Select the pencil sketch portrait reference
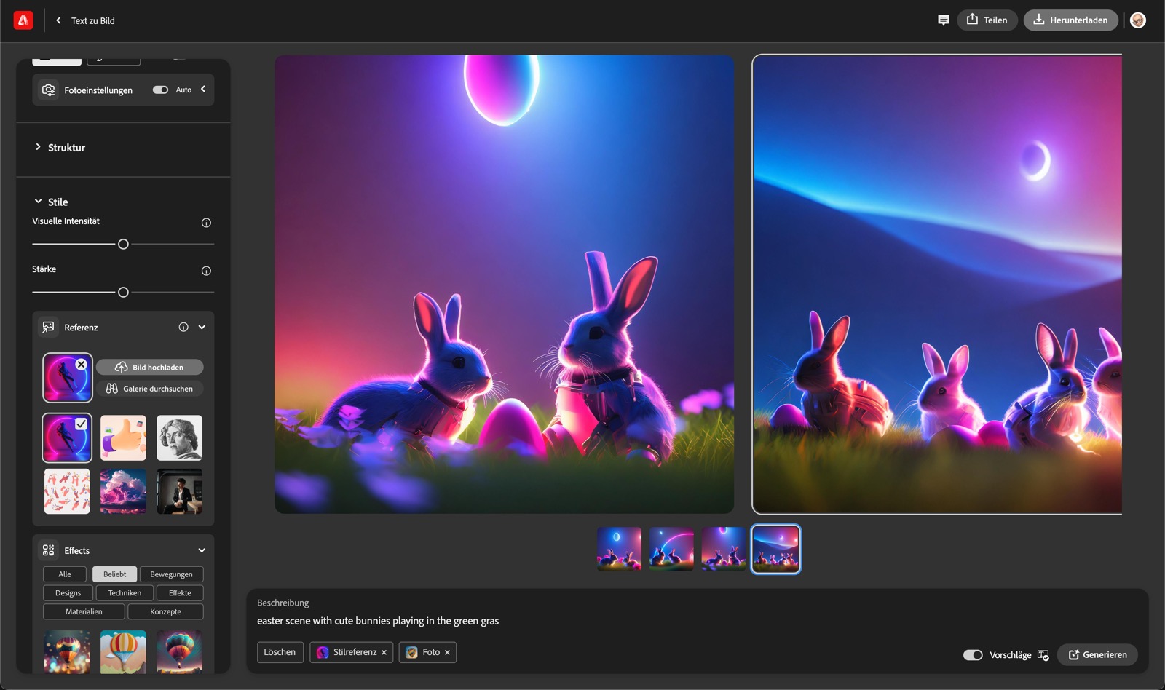The width and height of the screenshot is (1165, 690). (x=179, y=438)
